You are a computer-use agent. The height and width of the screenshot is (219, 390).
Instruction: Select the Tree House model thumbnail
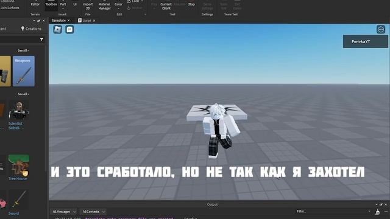19,165
